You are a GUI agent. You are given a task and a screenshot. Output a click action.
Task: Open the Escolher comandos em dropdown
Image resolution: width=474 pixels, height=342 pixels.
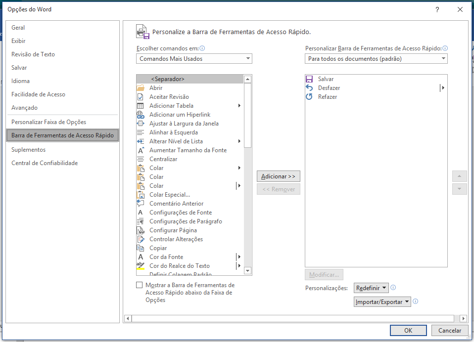click(194, 59)
